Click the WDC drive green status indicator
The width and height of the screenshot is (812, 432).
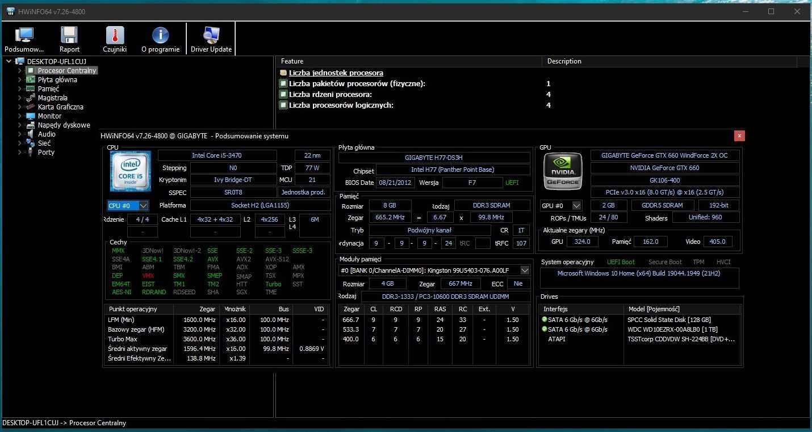pyautogui.click(x=545, y=329)
